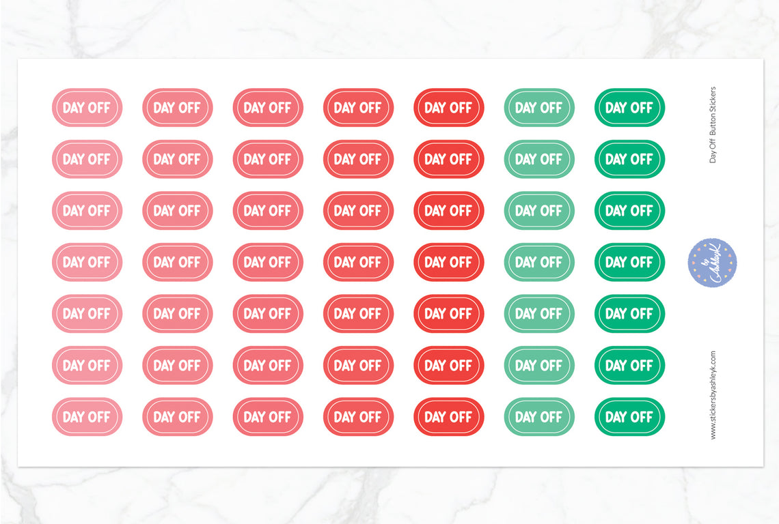Select the bright red DAY OFF sticker in second row

tap(448, 159)
